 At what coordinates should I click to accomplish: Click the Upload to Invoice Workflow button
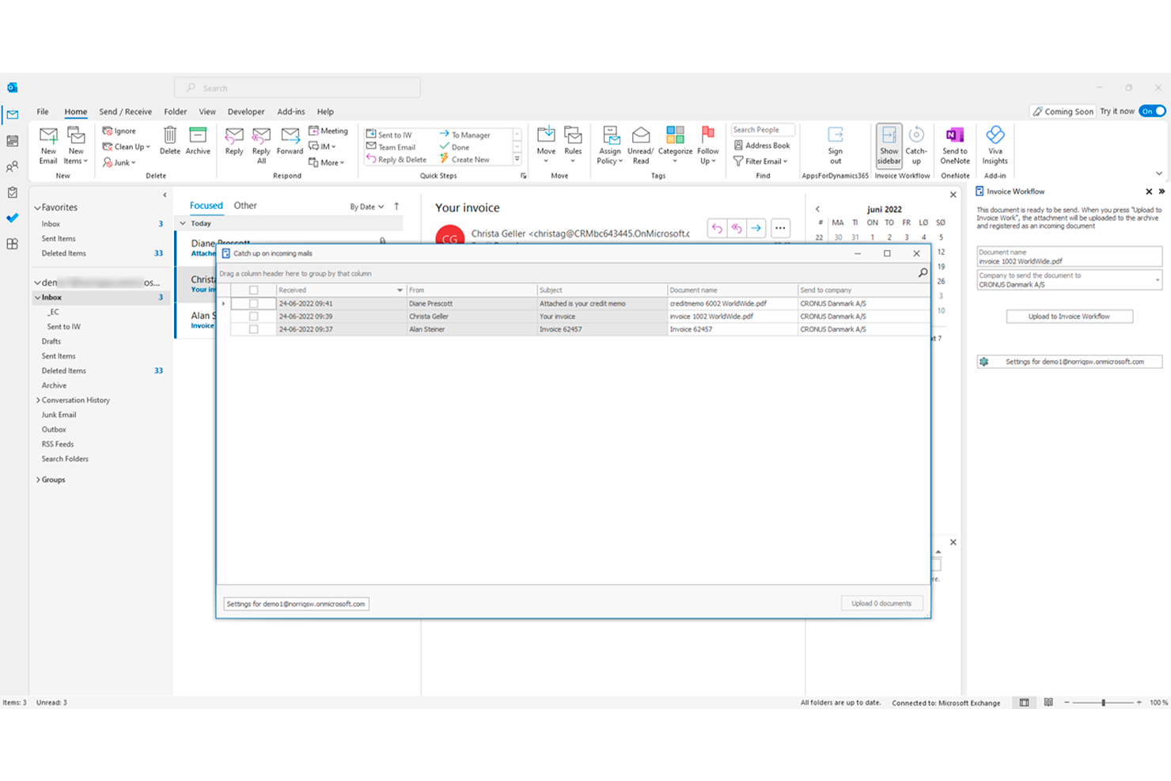tap(1069, 316)
